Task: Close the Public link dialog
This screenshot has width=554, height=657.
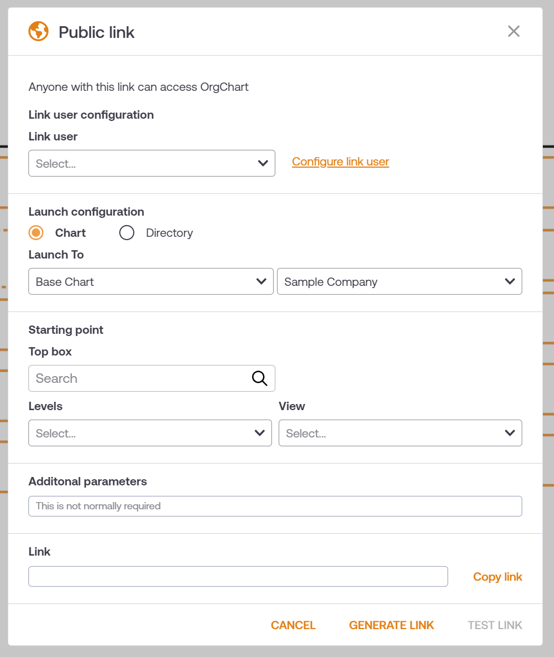Action: point(513,31)
